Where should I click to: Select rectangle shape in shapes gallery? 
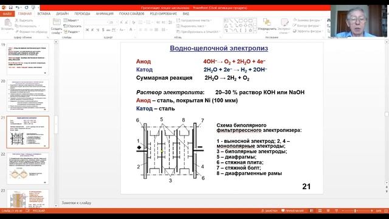pyautogui.click(x=241, y=21)
